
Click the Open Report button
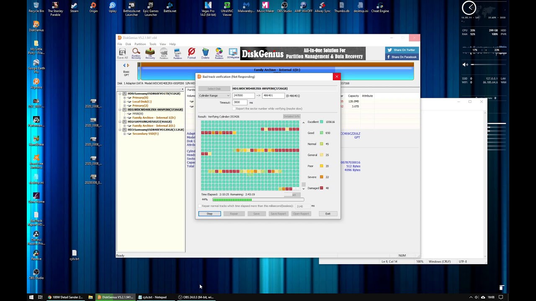coord(301,214)
